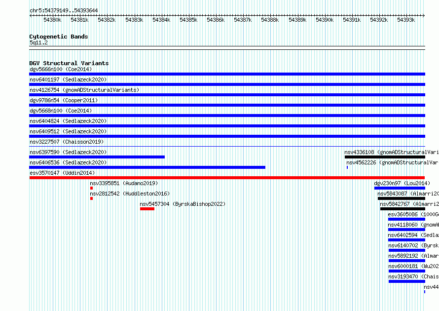Screen dimensions: 439x311
Task: Click nsv4336108 gnomAD variant label
Action: click(x=392, y=152)
